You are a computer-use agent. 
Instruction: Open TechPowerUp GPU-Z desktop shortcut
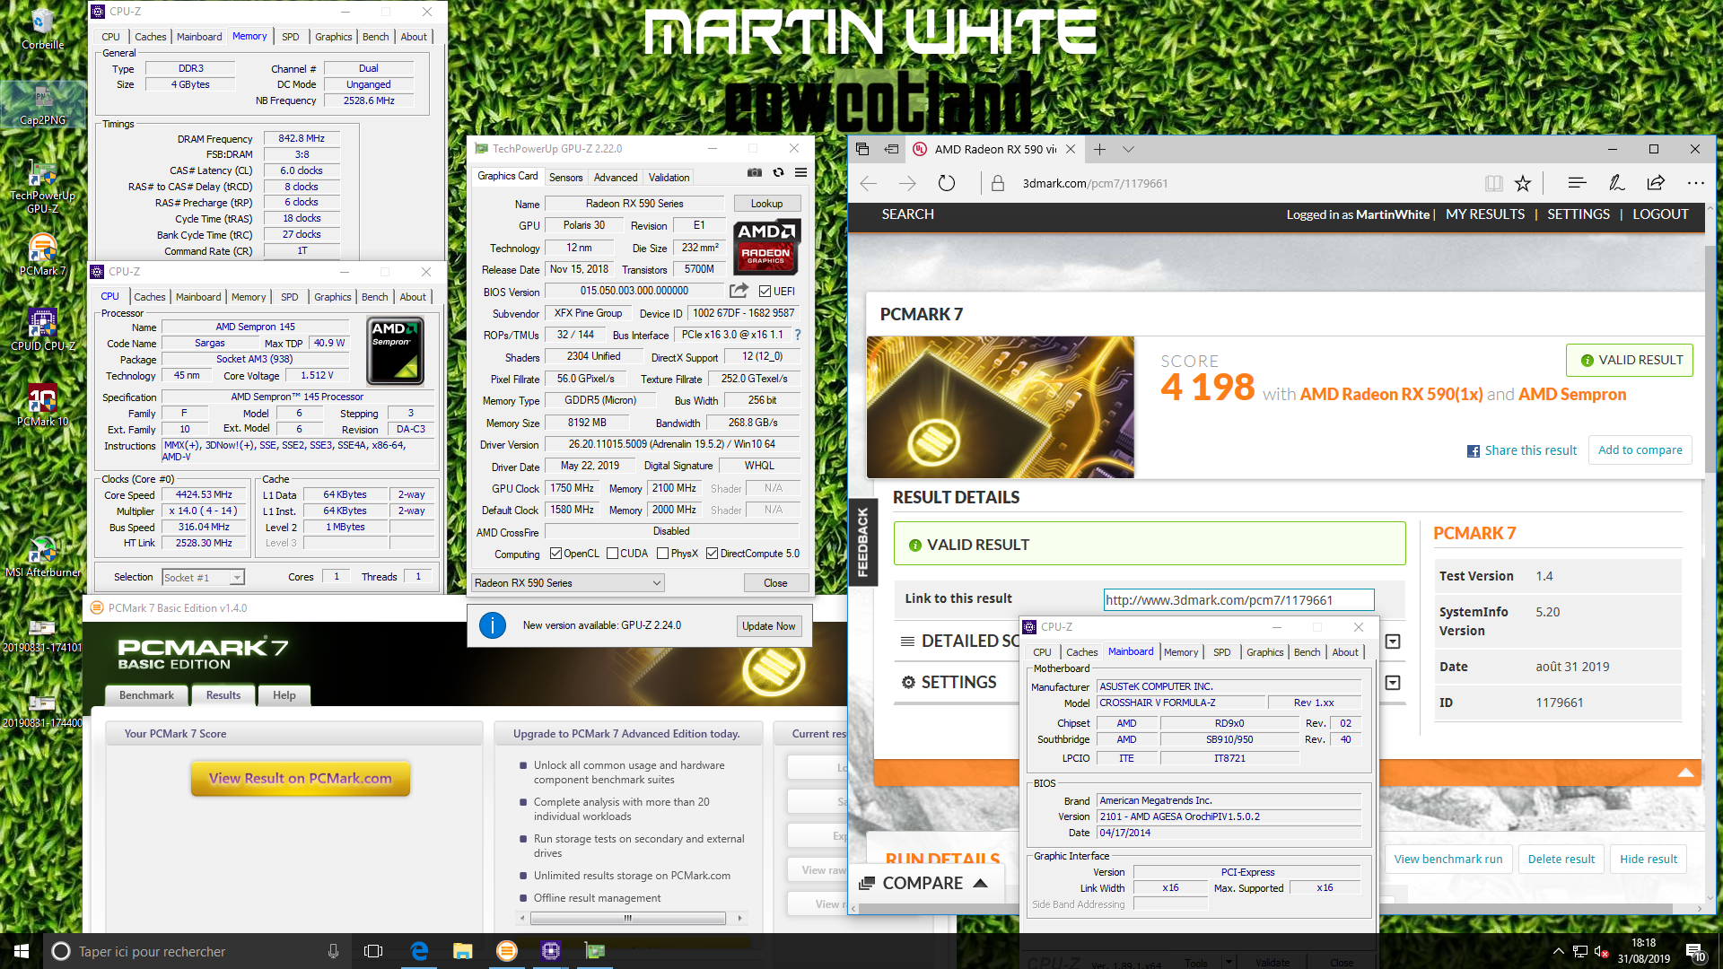[x=42, y=187]
